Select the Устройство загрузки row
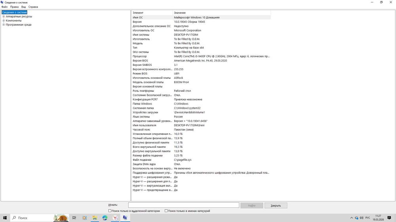Screen dimensions: 396x222 [201, 112]
